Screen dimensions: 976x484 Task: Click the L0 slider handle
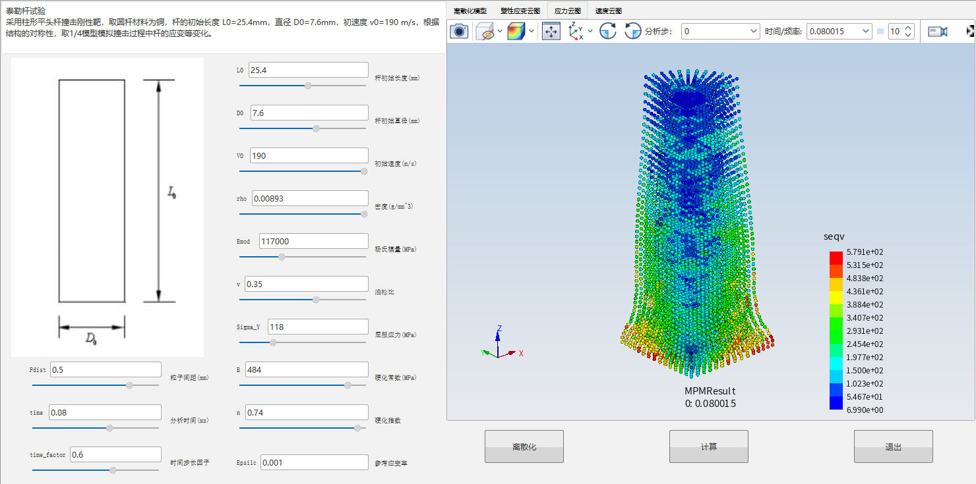pos(307,85)
